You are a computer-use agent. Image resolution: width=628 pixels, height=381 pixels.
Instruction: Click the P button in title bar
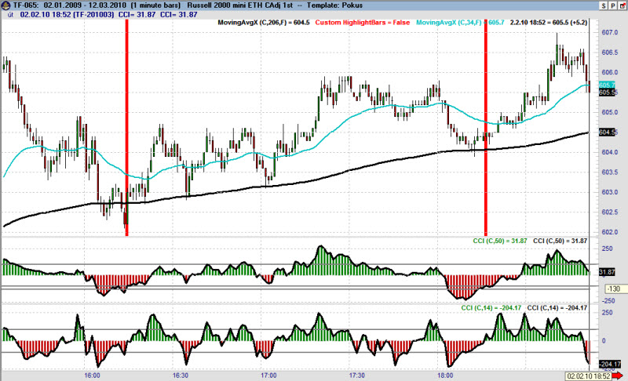coord(613,5)
